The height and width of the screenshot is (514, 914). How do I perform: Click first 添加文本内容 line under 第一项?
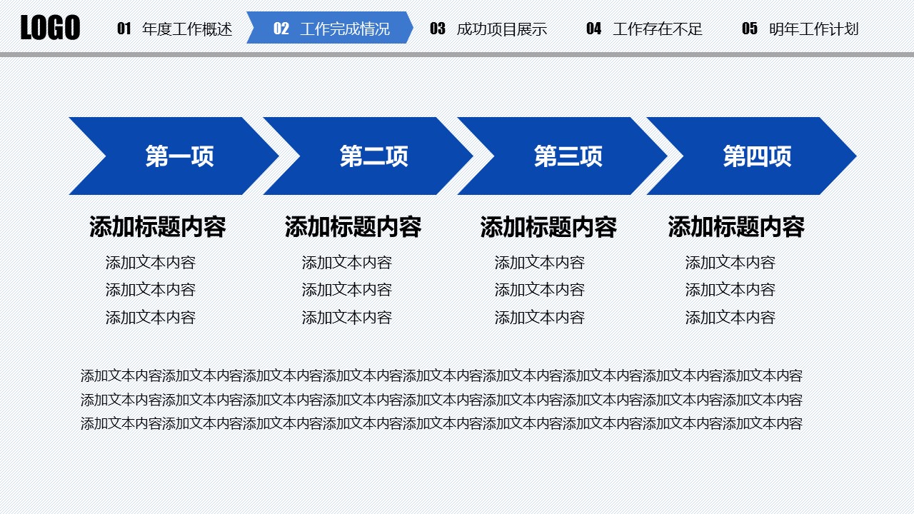pyautogui.click(x=151, y=263)
